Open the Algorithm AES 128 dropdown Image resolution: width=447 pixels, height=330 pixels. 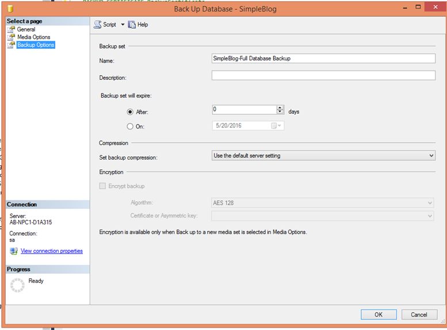pos(322,203)
